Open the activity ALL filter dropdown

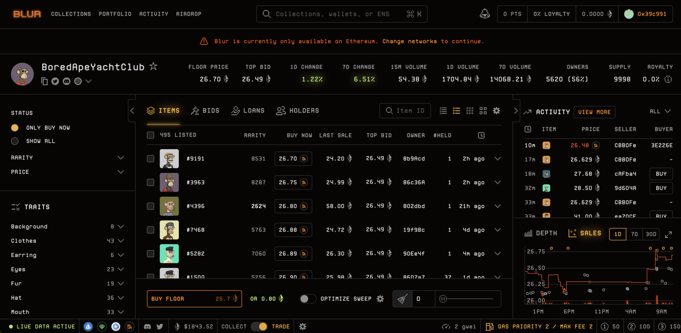660,111
